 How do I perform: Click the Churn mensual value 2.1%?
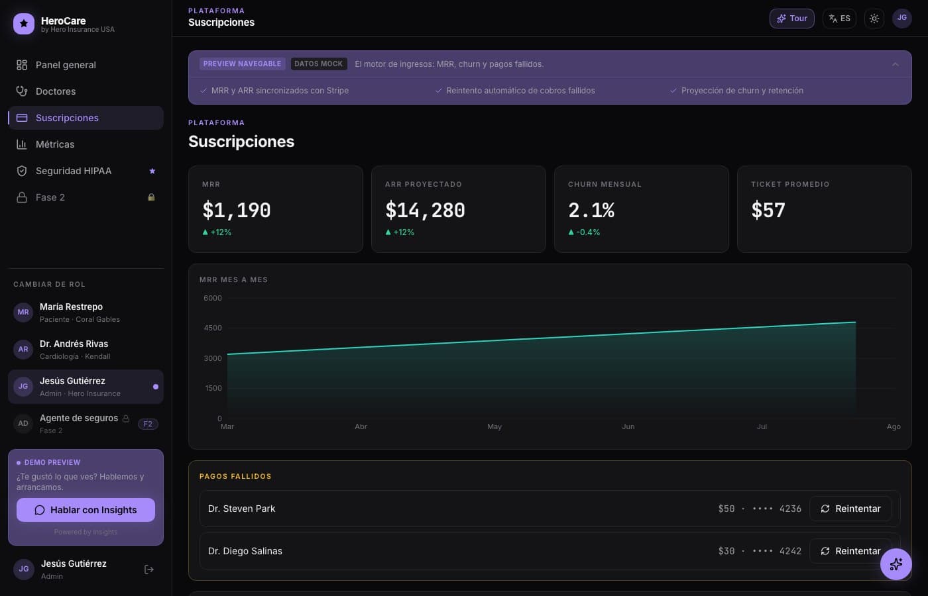[591, 211]
